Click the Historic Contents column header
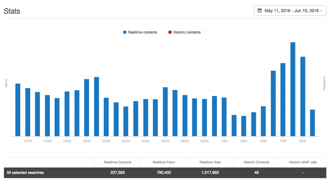331x180 pixels. (x=256, y=162)
